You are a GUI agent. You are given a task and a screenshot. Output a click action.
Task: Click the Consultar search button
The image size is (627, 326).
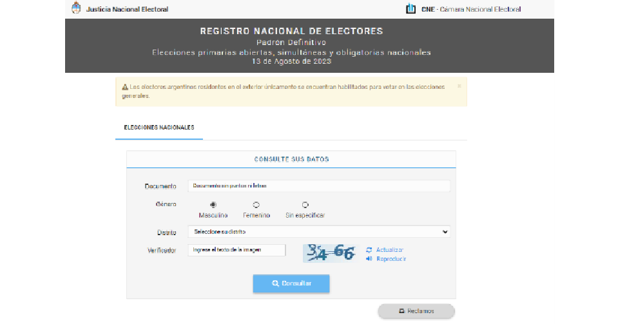[x=291, y=283]
